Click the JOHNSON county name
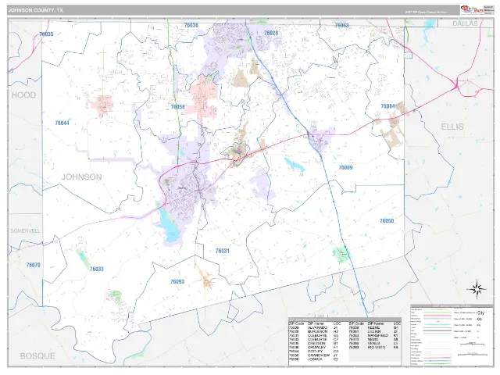Screen dimensions: 500x375 [x=81, y=177]
